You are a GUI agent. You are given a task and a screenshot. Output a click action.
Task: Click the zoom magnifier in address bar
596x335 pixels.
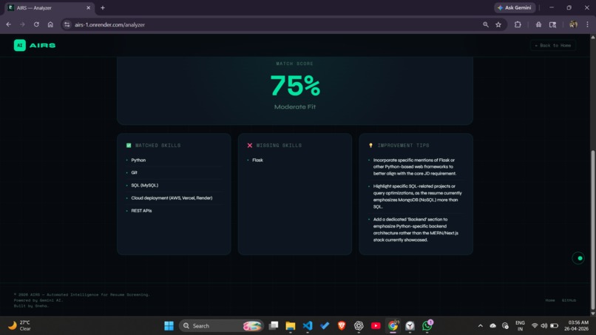pyautogui.click(x=485, y=24)
